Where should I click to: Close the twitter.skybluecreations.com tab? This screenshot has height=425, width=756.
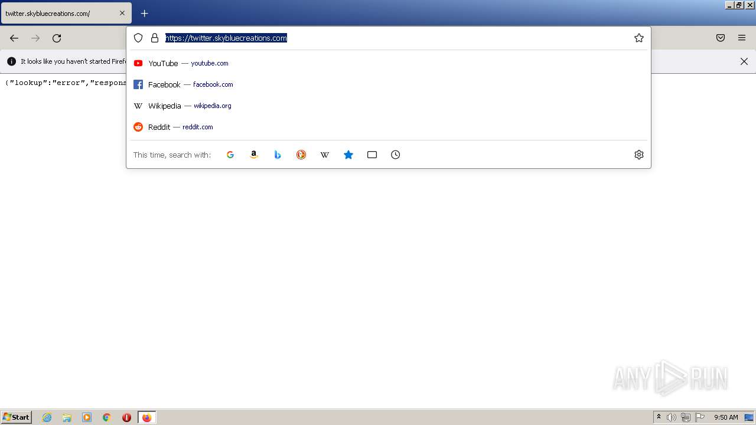pos(122,13)
